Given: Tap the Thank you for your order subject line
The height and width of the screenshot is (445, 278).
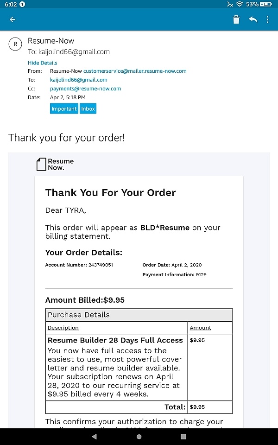Looking at the screenshot, I should (x=67, y=138).
